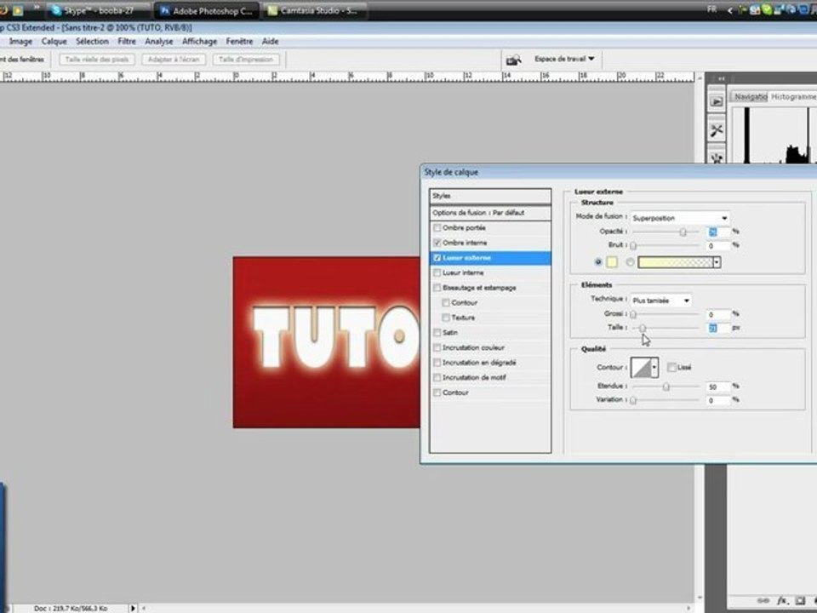Open the Filtre menu

[x=127, y=41]
